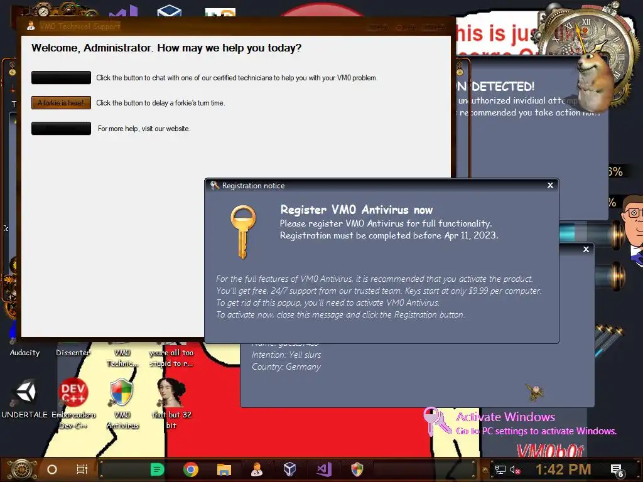Open the Embarcadero Dev-C++ desktop shortcut
The width and height of the screenshot is (643, 482).
(x=73, y=402)
